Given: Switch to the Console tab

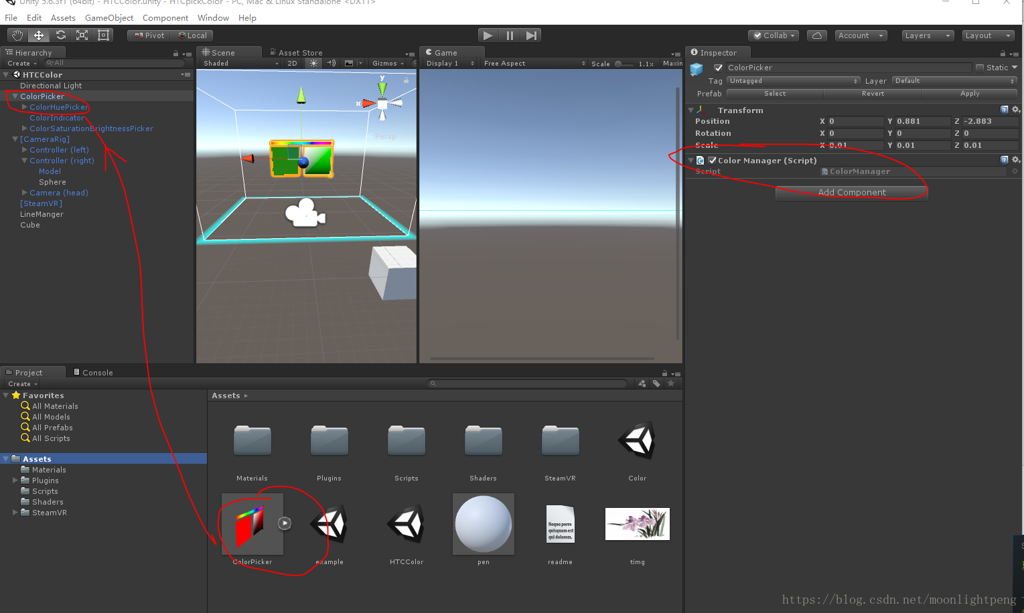Looking at the screenshot, I should [93, 372].
